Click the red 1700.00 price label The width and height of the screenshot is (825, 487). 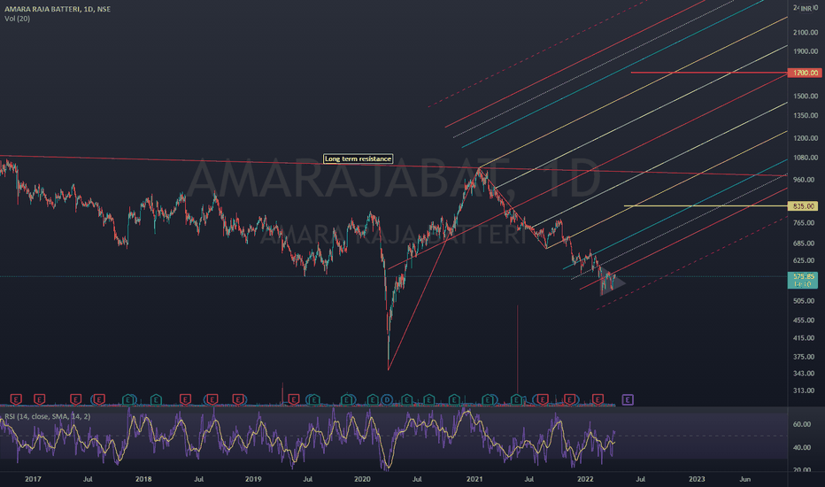click(x=805, y=73)
